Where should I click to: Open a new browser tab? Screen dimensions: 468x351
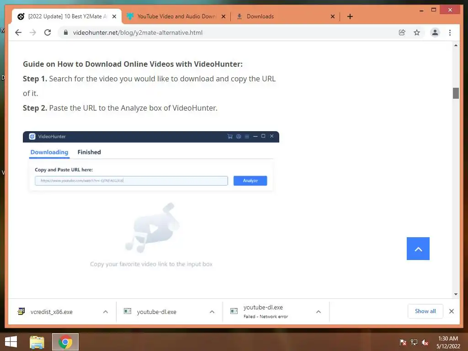(x=350, y=16)
